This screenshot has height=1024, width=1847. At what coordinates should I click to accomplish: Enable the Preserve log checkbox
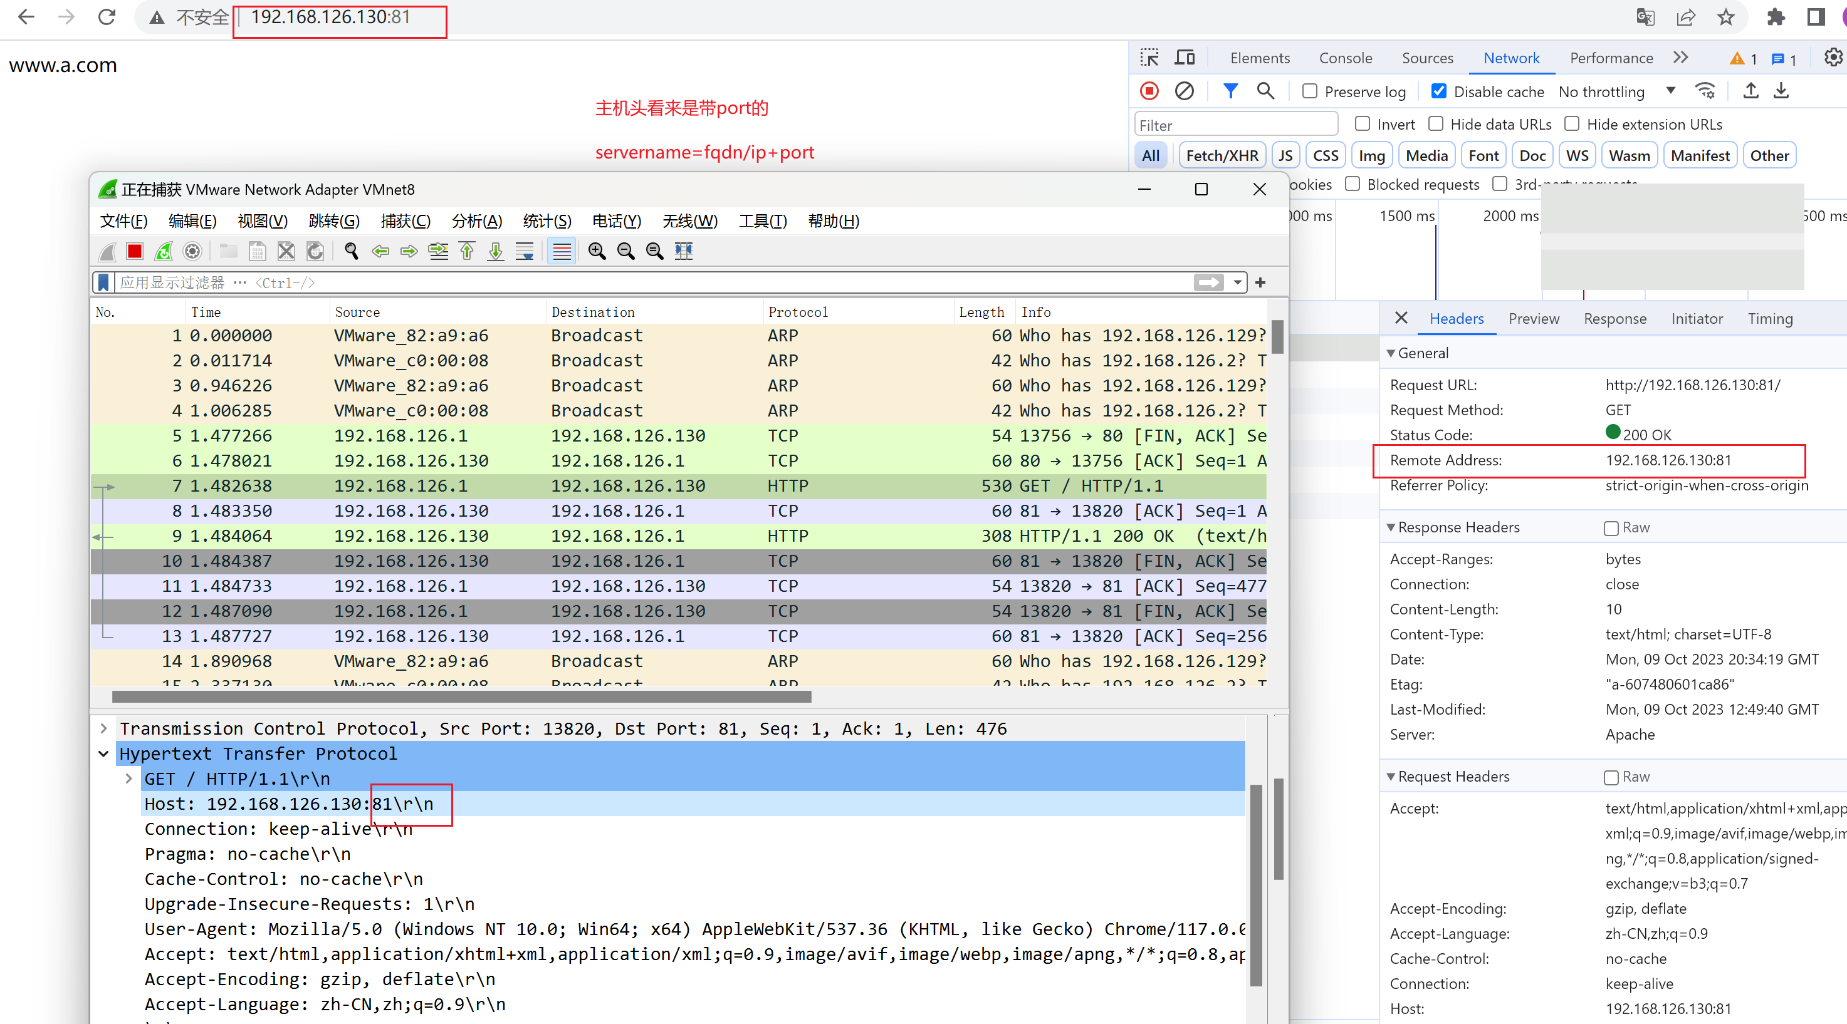1309,91
